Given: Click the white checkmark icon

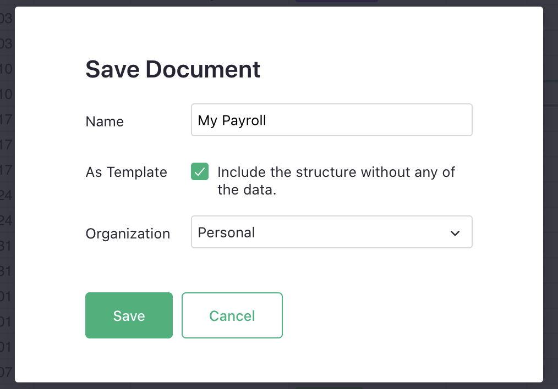Looking at the screenshot, I should (200, 172).
